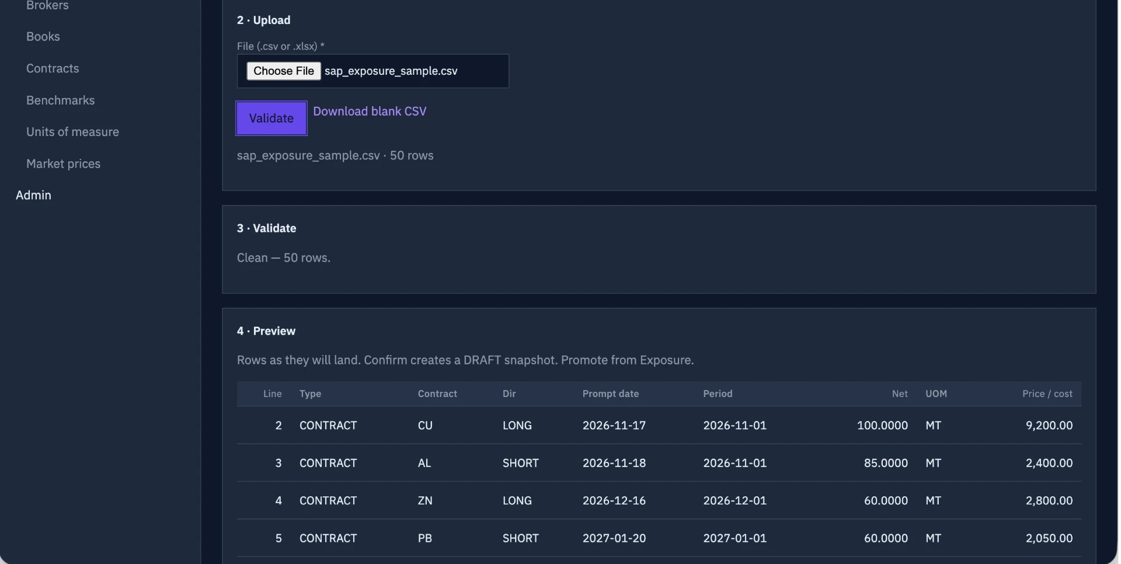This screenshot has width=1121, height=564.
Task: Click the Choose File button
Action: [x=284, y=71]
